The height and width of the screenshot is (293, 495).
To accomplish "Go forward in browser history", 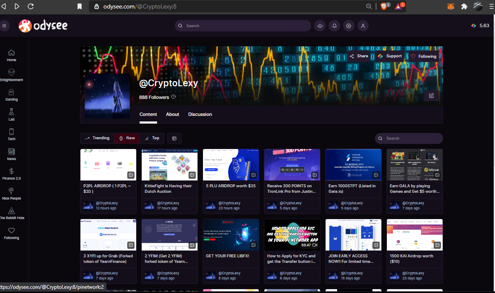I will 17,6.
